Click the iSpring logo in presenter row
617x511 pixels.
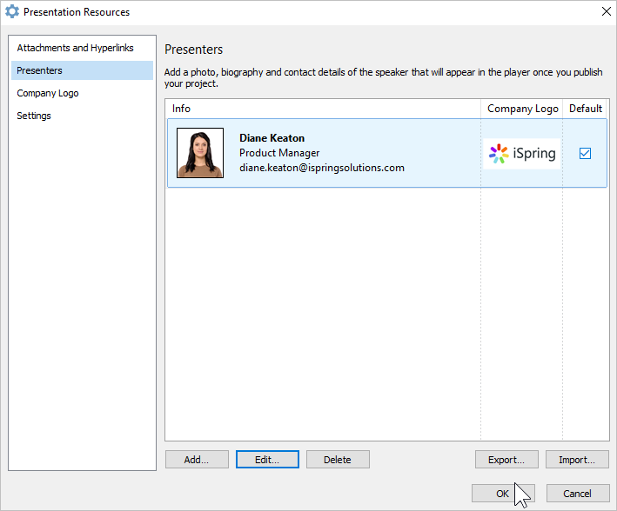click(x=522, y=154)
